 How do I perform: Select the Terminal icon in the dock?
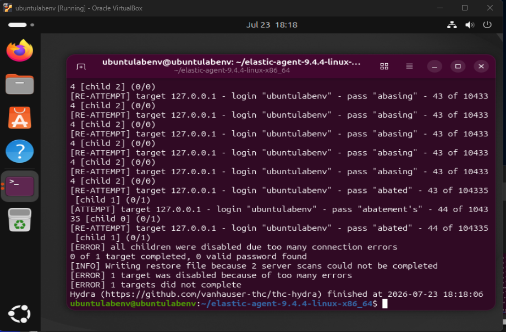point(20,186)
